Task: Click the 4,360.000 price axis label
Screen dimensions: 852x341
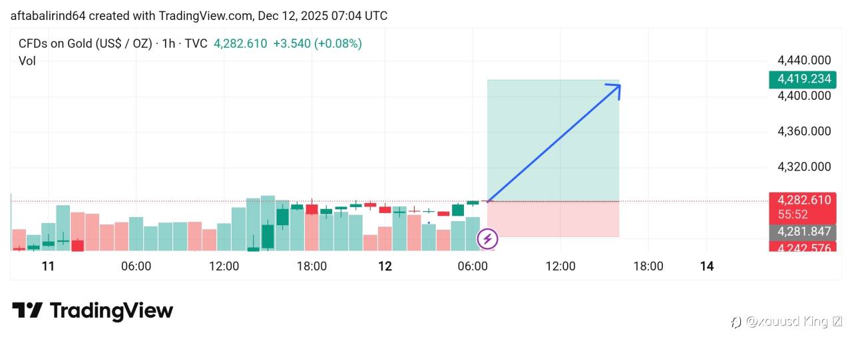Action: tap(804, 131)
